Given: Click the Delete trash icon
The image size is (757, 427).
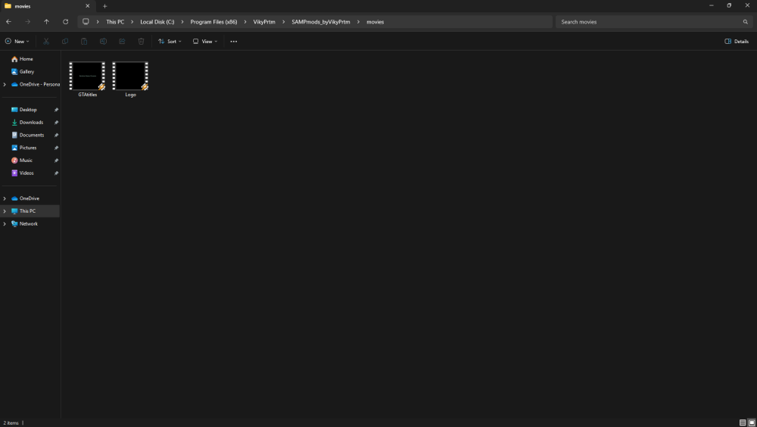Looking at the screenshot, I should [x=141, y=42].
